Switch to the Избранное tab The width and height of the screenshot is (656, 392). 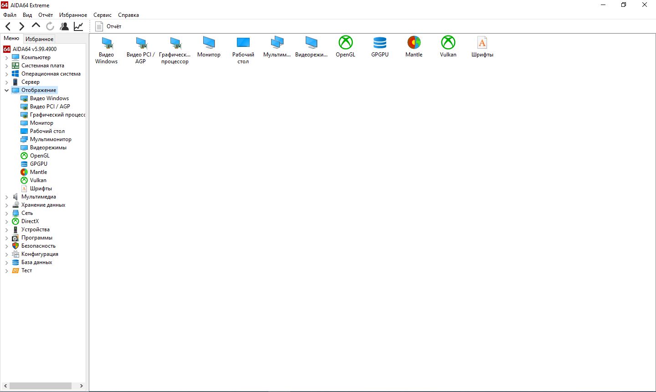pyautogui.click(x=39, y=39)
